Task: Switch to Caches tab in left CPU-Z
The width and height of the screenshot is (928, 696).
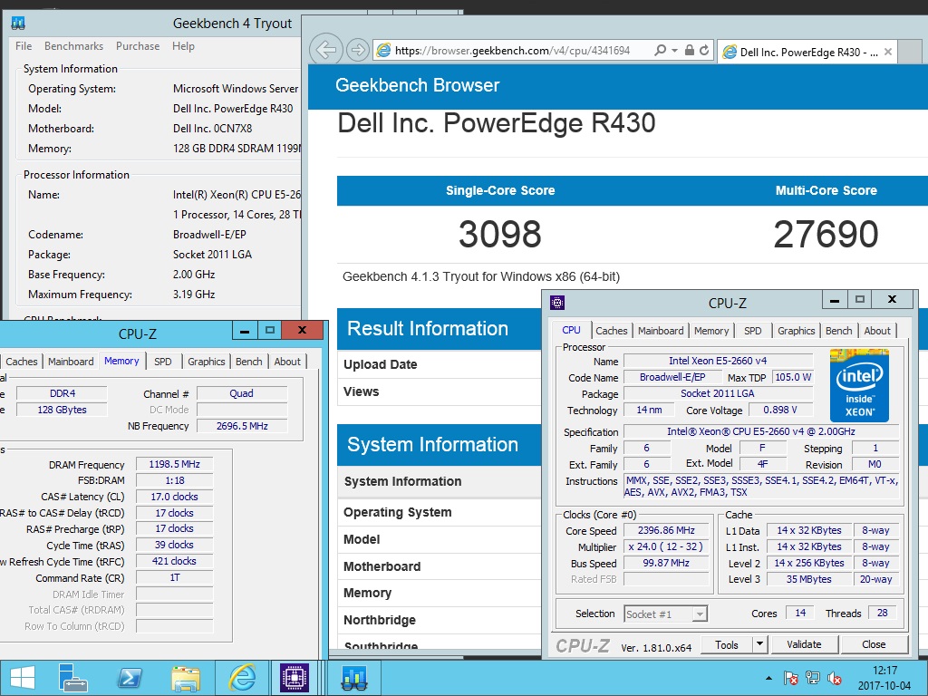Action: [22, 362]
